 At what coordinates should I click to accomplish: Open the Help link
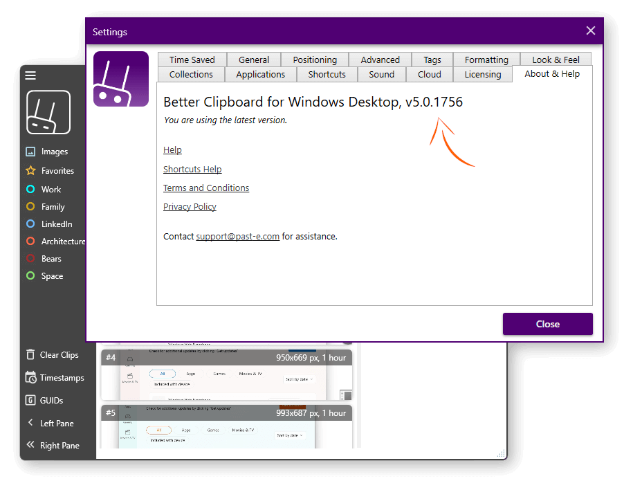coord(172,149)
